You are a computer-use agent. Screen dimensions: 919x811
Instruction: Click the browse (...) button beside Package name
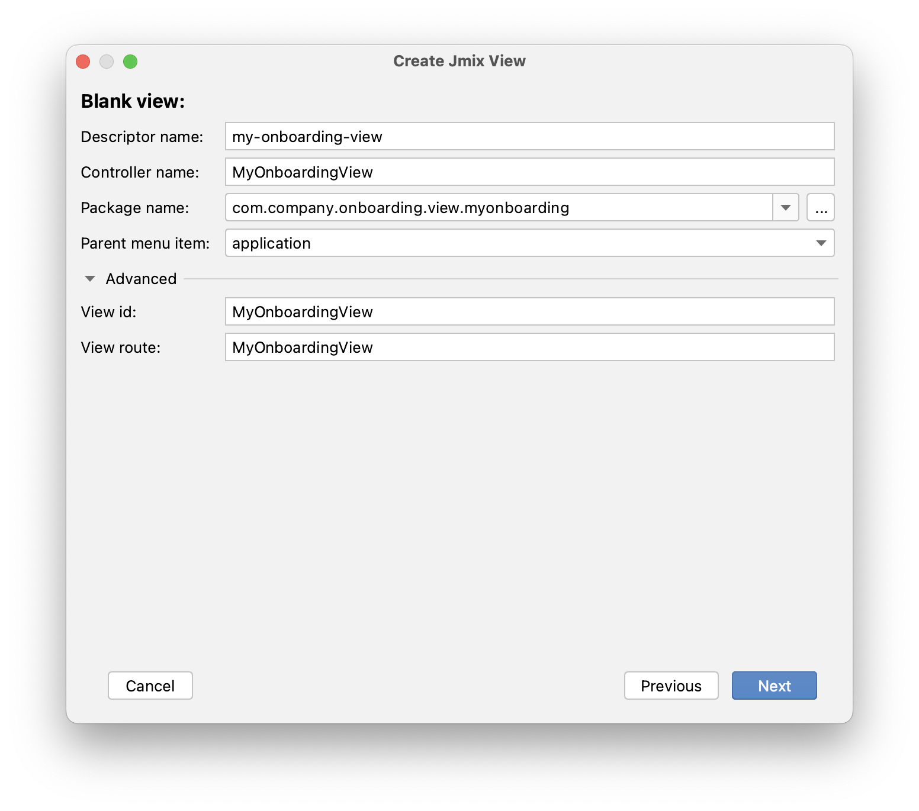coord(821,207)
